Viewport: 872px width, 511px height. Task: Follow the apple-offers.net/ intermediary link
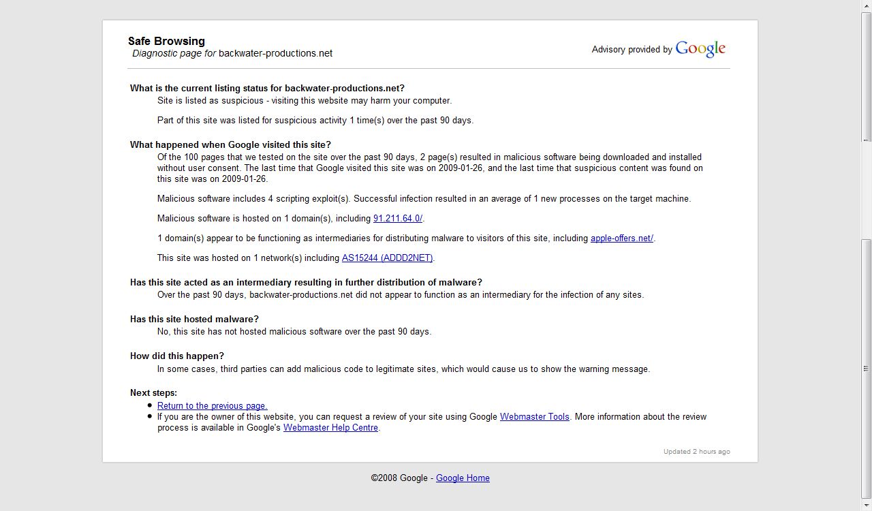(x=621, y=238)
